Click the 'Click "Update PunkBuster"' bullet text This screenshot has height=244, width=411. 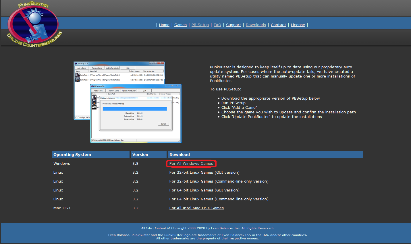tap(272, 117)
